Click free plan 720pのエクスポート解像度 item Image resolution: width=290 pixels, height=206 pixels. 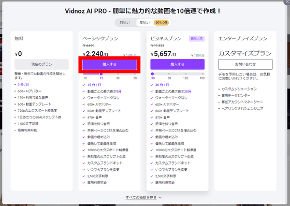(37, 111)
